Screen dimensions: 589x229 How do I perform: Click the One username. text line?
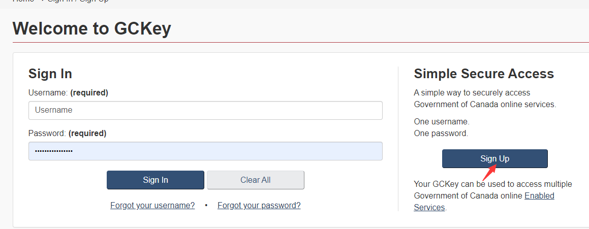442,122
